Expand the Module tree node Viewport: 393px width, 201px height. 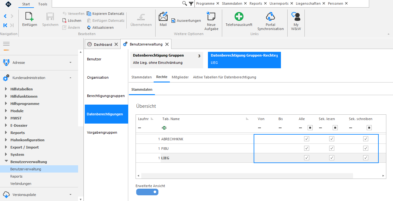coord(6,111)
